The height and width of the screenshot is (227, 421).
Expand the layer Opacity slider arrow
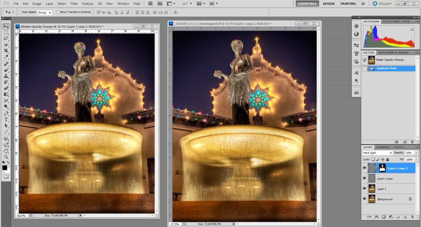(x=416, y=153)
